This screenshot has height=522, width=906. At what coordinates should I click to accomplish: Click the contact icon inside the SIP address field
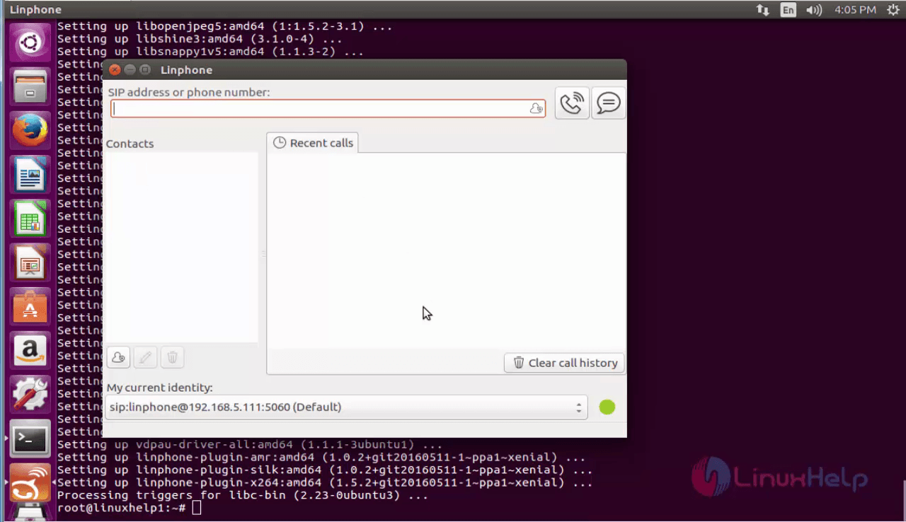pos(536,109)
